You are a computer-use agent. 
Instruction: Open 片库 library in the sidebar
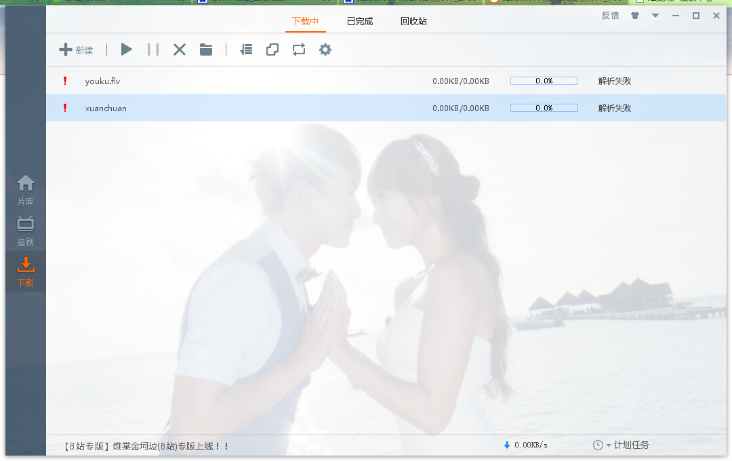[x=26, y=190]
